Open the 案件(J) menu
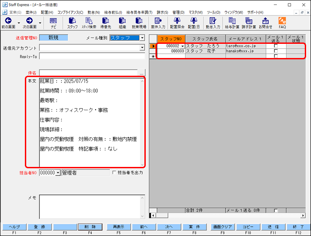 coord(31,12)
